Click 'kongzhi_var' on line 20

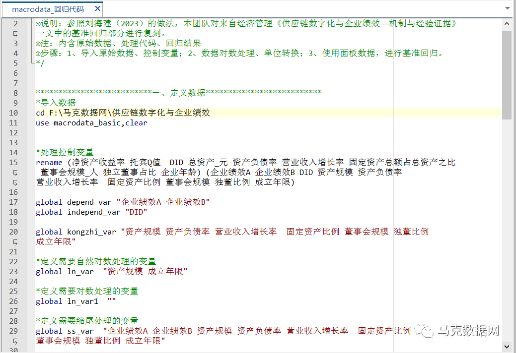pos(91,232)
